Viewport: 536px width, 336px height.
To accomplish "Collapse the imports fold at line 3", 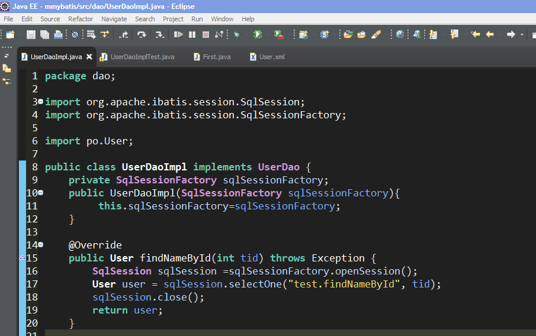I will [41, 101].
